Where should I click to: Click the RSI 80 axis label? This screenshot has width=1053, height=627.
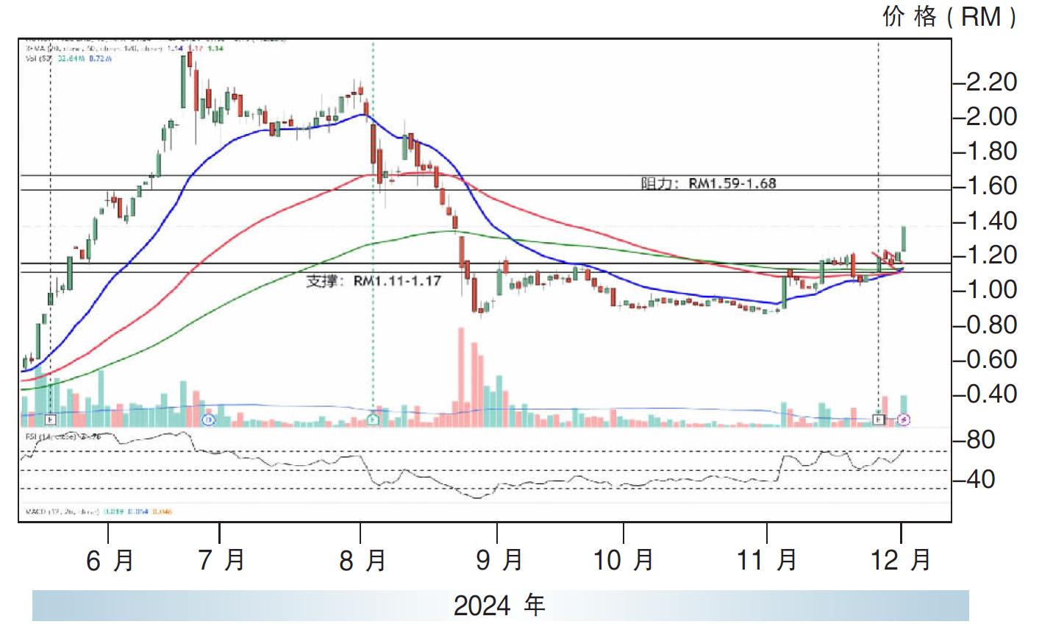[979, 439]
